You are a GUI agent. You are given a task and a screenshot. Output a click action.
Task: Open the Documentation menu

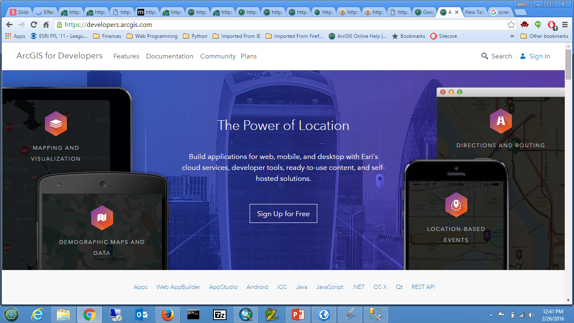click(170, 56)
